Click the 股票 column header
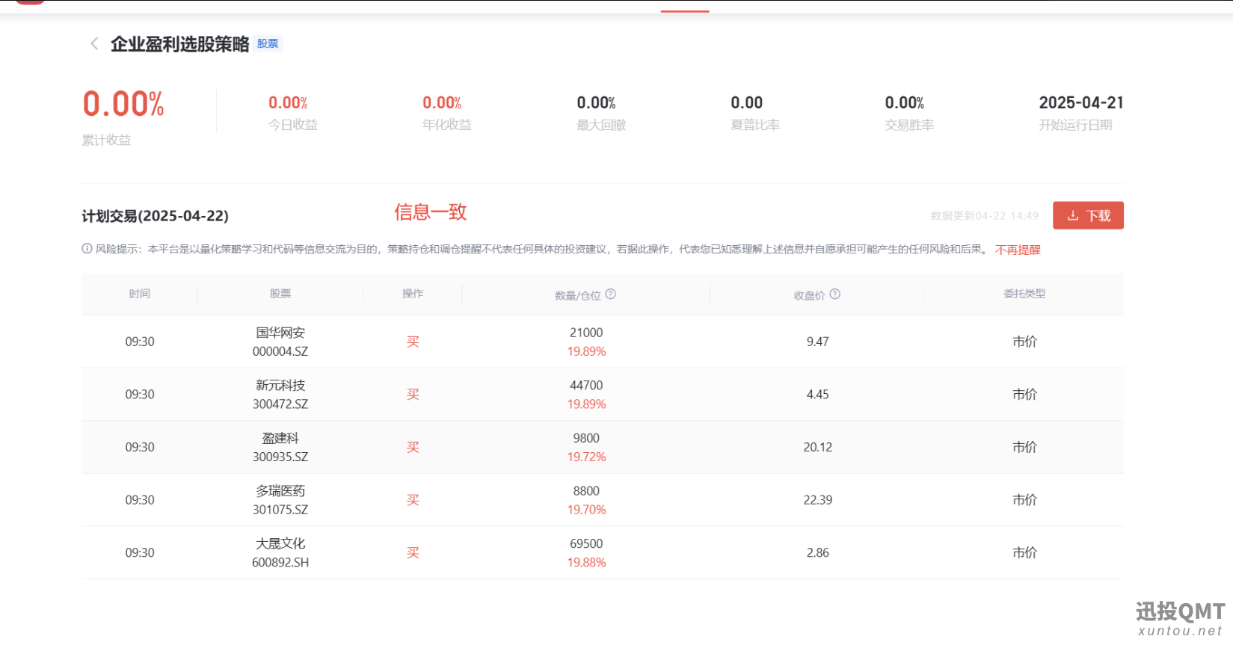Image resolution: width=1233 pixels, height=645 pixels. (280, 294)
